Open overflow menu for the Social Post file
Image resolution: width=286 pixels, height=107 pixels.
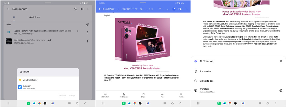pos(88,32)
